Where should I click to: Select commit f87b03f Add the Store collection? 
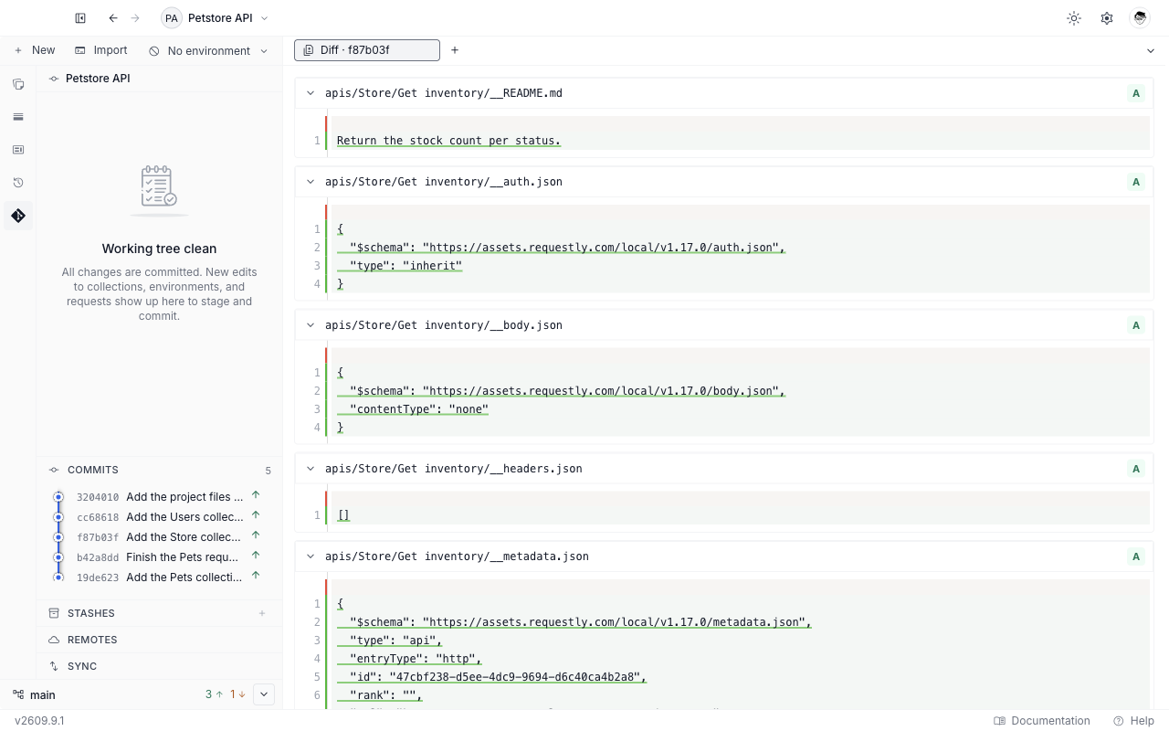pyautogui.click(x=160, y=537)
